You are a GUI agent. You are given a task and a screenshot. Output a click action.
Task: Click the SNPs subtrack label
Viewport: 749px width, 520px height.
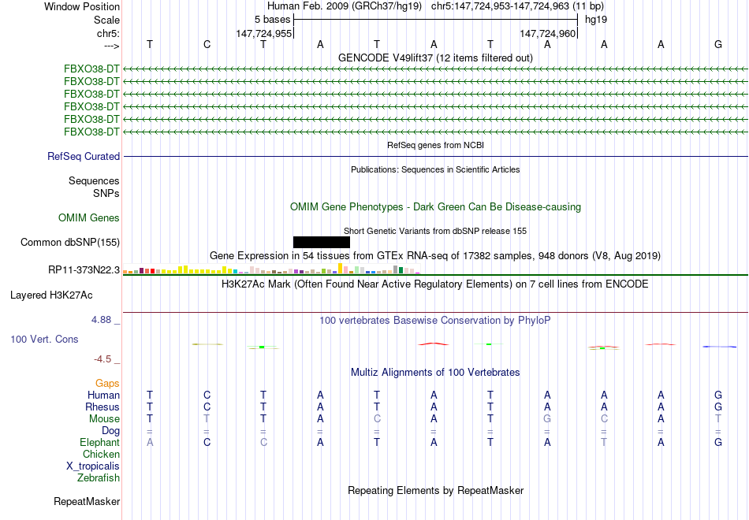106,193
